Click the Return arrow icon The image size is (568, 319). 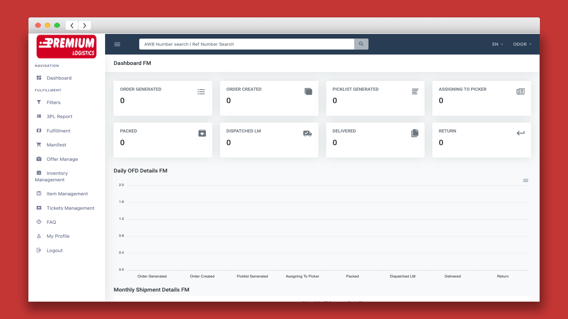tap(520, 133)
